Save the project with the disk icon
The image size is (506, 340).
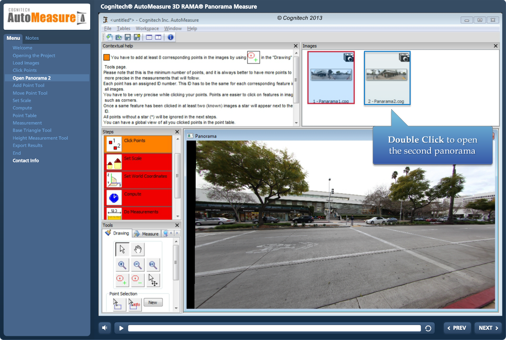127,37
